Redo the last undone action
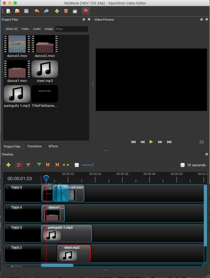210x278 pixels. coord(46,11)
